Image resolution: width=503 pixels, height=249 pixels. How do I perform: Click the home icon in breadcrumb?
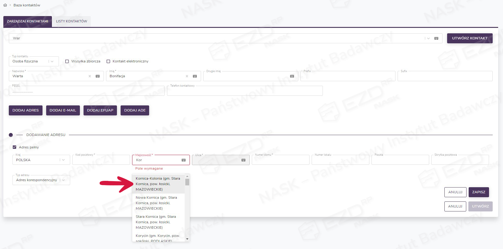[x=5, y=5]
